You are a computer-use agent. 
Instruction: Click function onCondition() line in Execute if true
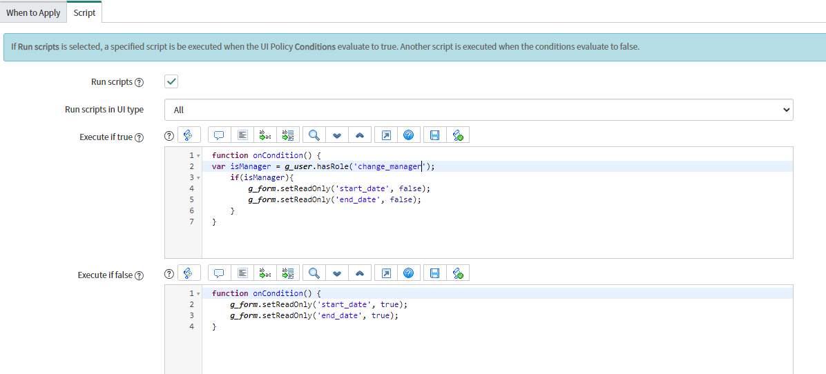pos(266,155)
